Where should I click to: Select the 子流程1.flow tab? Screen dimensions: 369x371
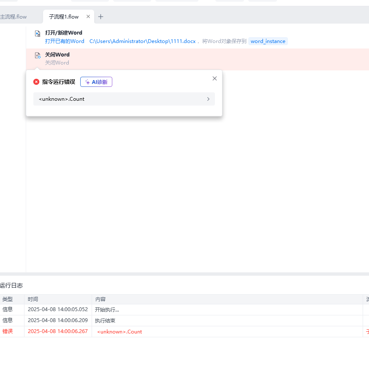pos(64,17)
